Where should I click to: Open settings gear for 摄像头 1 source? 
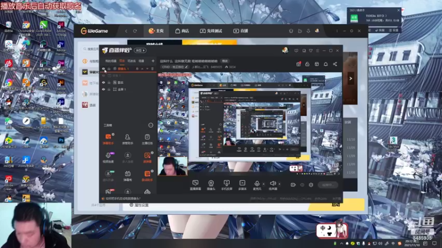(137, 68)
